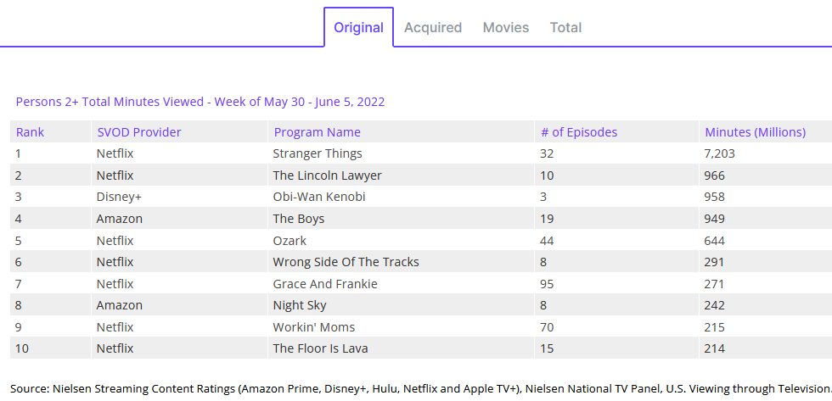Click the # of Episodes header

click(579, 132)
